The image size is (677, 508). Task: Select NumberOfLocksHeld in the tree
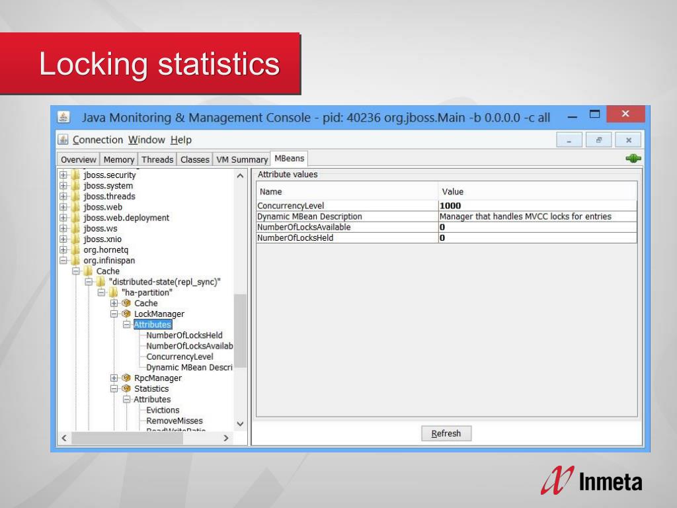(x=184, y=335)
